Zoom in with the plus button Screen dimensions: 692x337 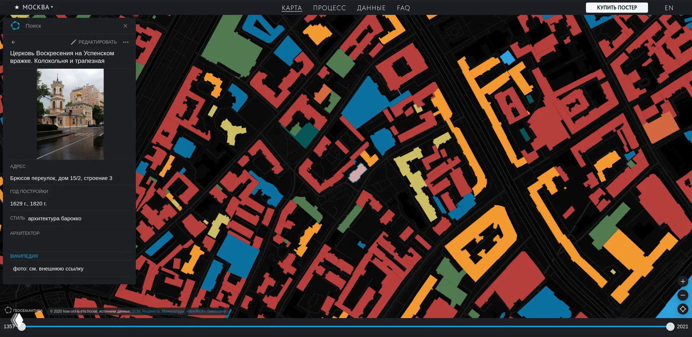(x=683, y=282)
